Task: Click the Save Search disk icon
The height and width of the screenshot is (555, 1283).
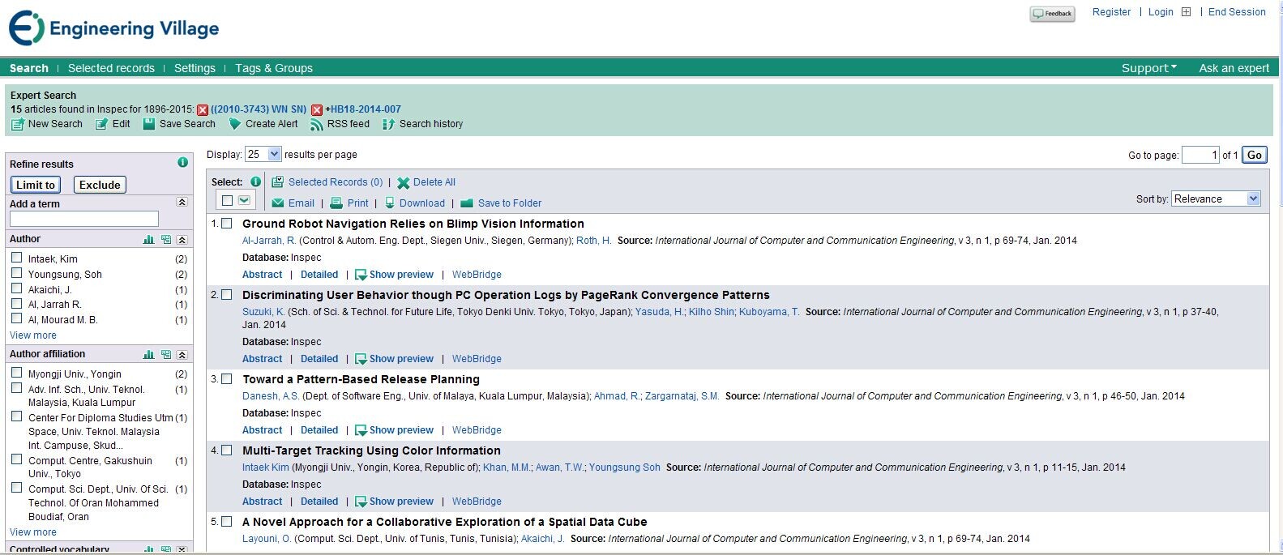Action: (x=149, y=124)
